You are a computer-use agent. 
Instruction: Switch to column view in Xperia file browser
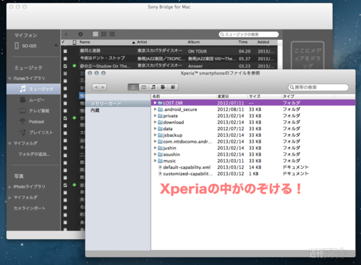144,87
